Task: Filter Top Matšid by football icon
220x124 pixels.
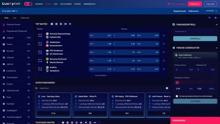Action: [52, 24]
